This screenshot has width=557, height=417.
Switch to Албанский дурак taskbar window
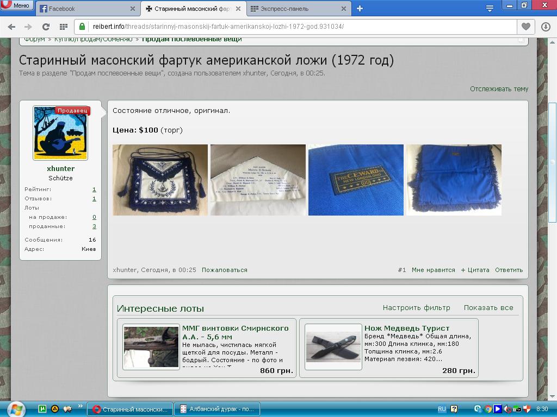pyautogui.click(x=217, y=409)
